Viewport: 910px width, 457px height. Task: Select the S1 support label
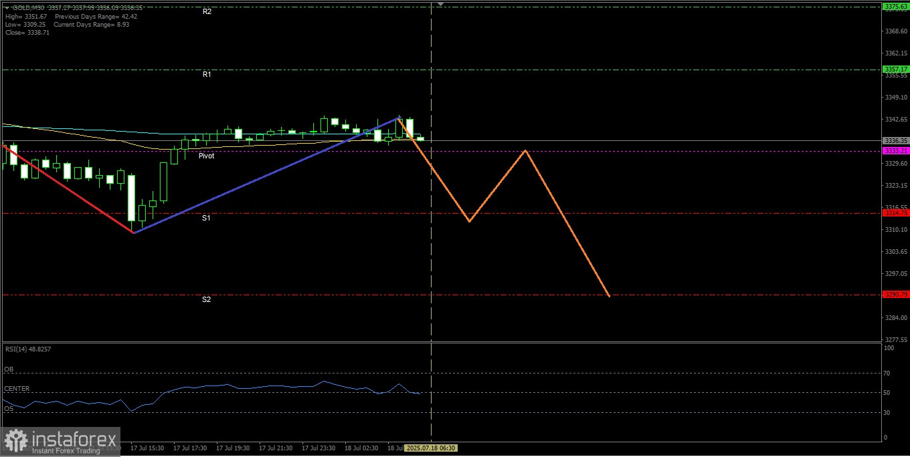[207, 218]
